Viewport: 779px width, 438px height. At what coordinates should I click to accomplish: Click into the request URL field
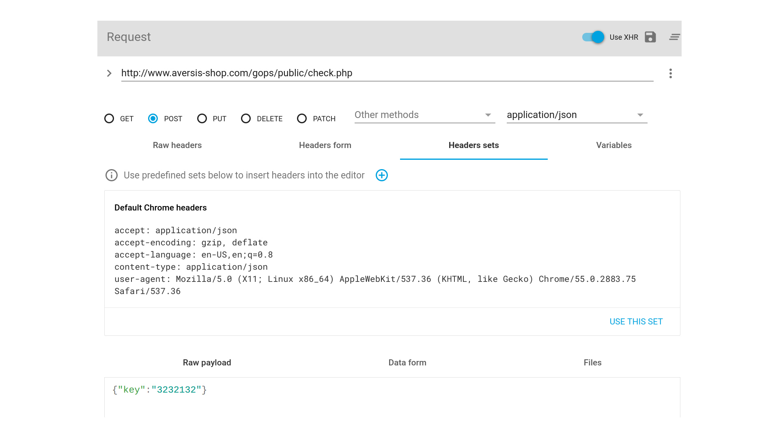[x=387, y=73]
